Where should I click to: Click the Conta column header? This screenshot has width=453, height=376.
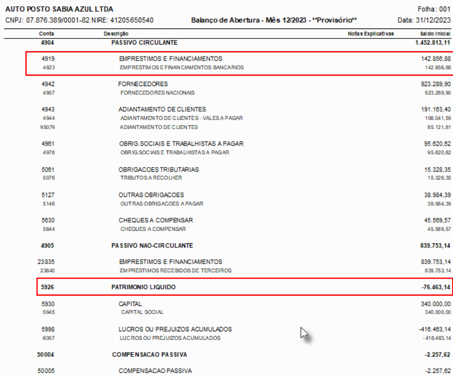coord(47,34)
